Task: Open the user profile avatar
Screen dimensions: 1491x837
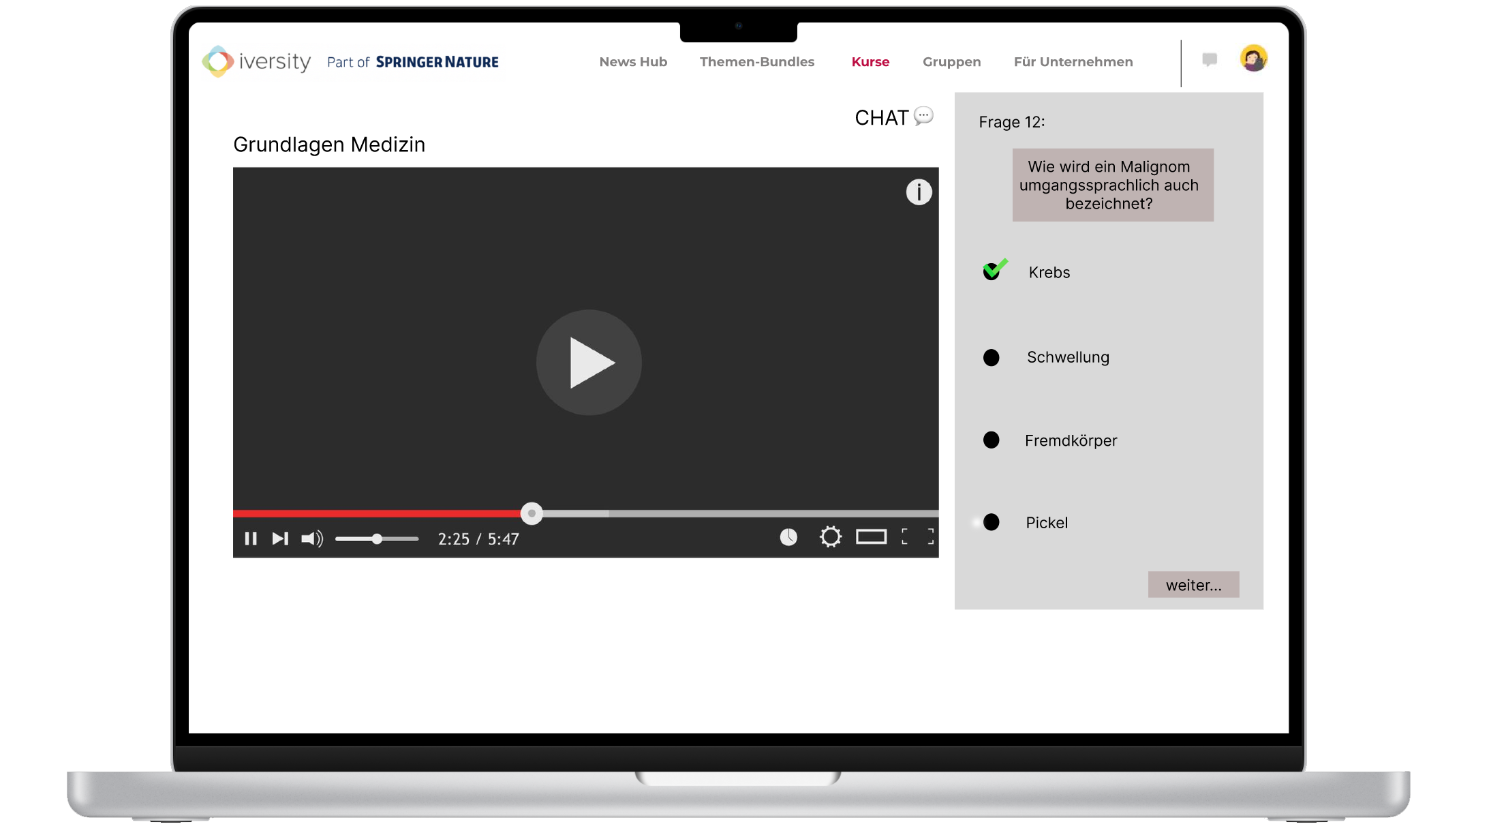Action: click(x=1253, y=59)
